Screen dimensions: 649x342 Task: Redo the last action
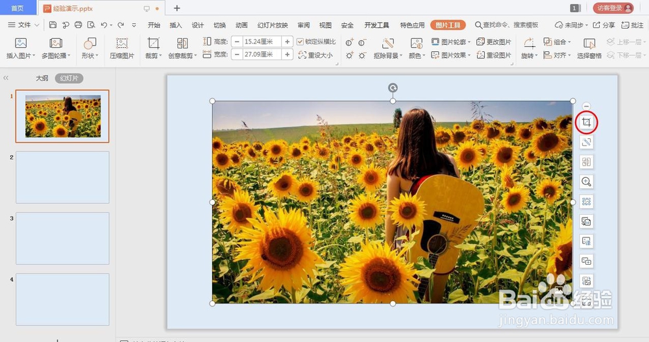tap(121, 25)
